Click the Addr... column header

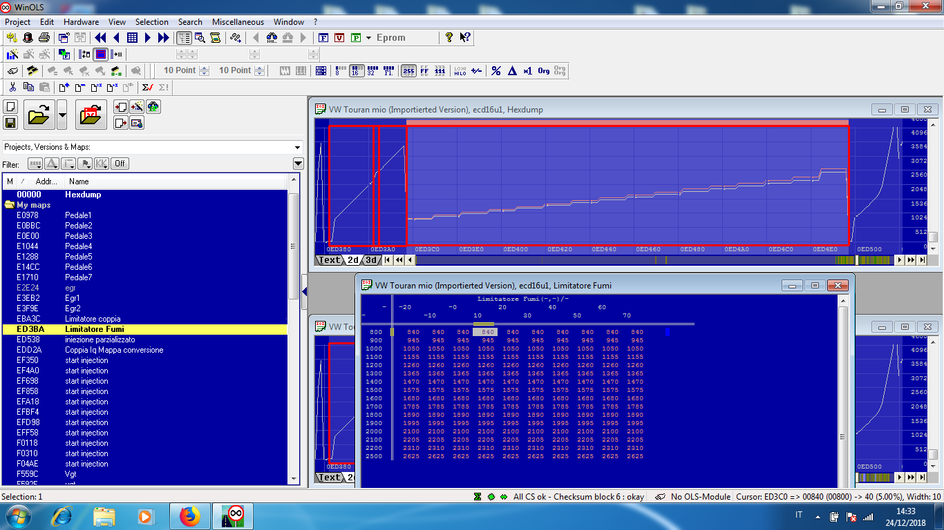tap(46, 181)
